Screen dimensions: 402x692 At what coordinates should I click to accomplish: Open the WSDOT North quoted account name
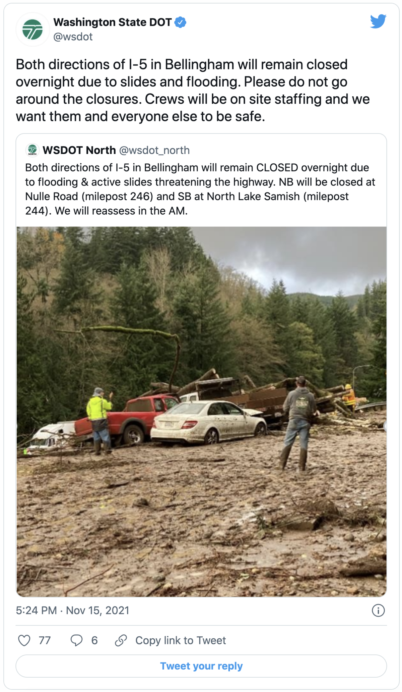pos(79,150)
